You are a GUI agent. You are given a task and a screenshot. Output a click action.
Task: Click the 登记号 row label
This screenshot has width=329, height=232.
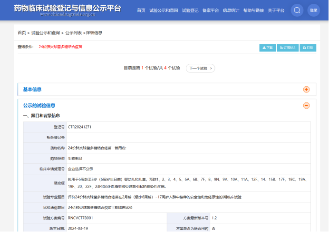(59, 127)
